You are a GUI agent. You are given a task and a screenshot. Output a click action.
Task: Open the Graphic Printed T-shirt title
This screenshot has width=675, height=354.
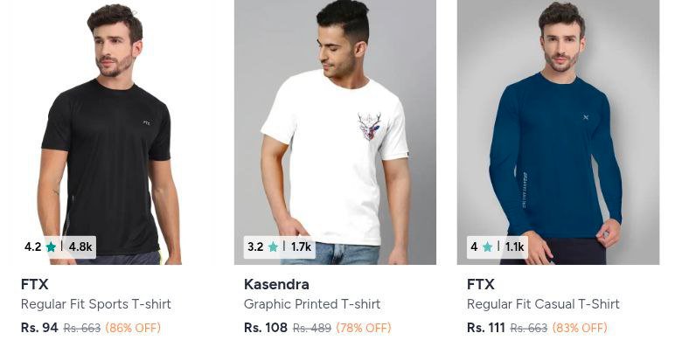tap(312, 304)
